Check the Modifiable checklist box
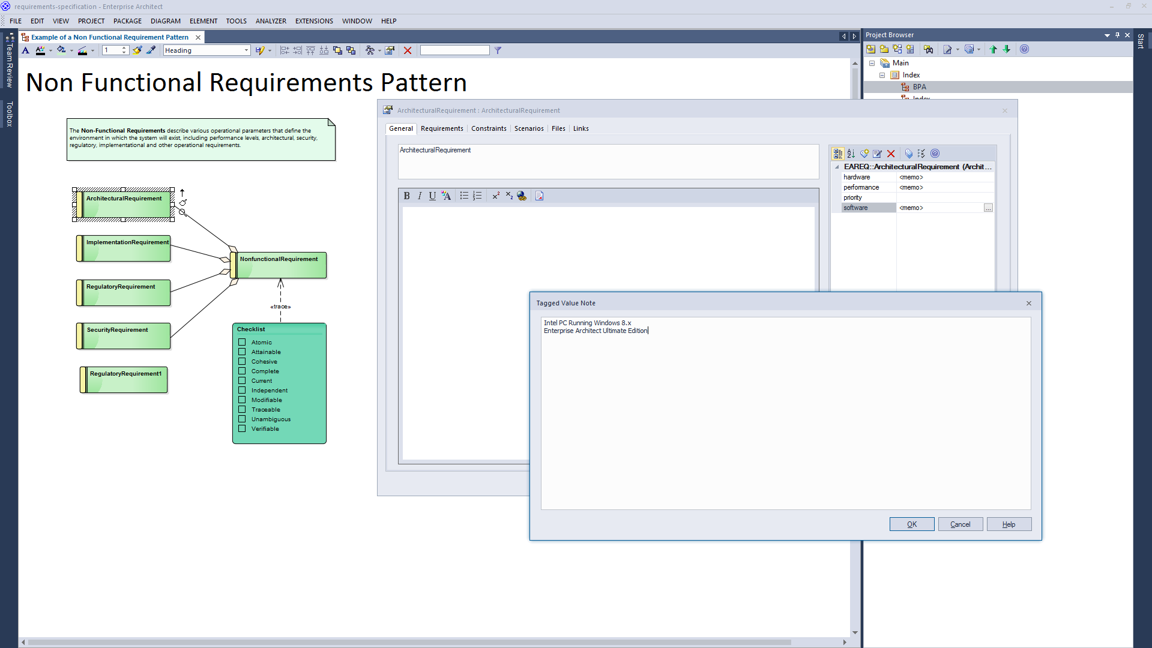This screenshot has width=1152, height=648. point(242,400)
